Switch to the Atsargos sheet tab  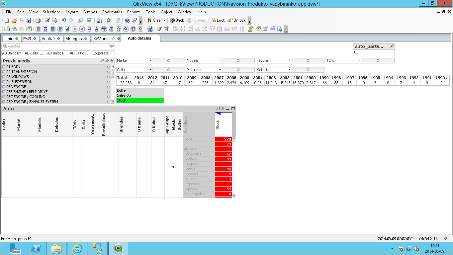pyautogui.click(x=76, y=39)
